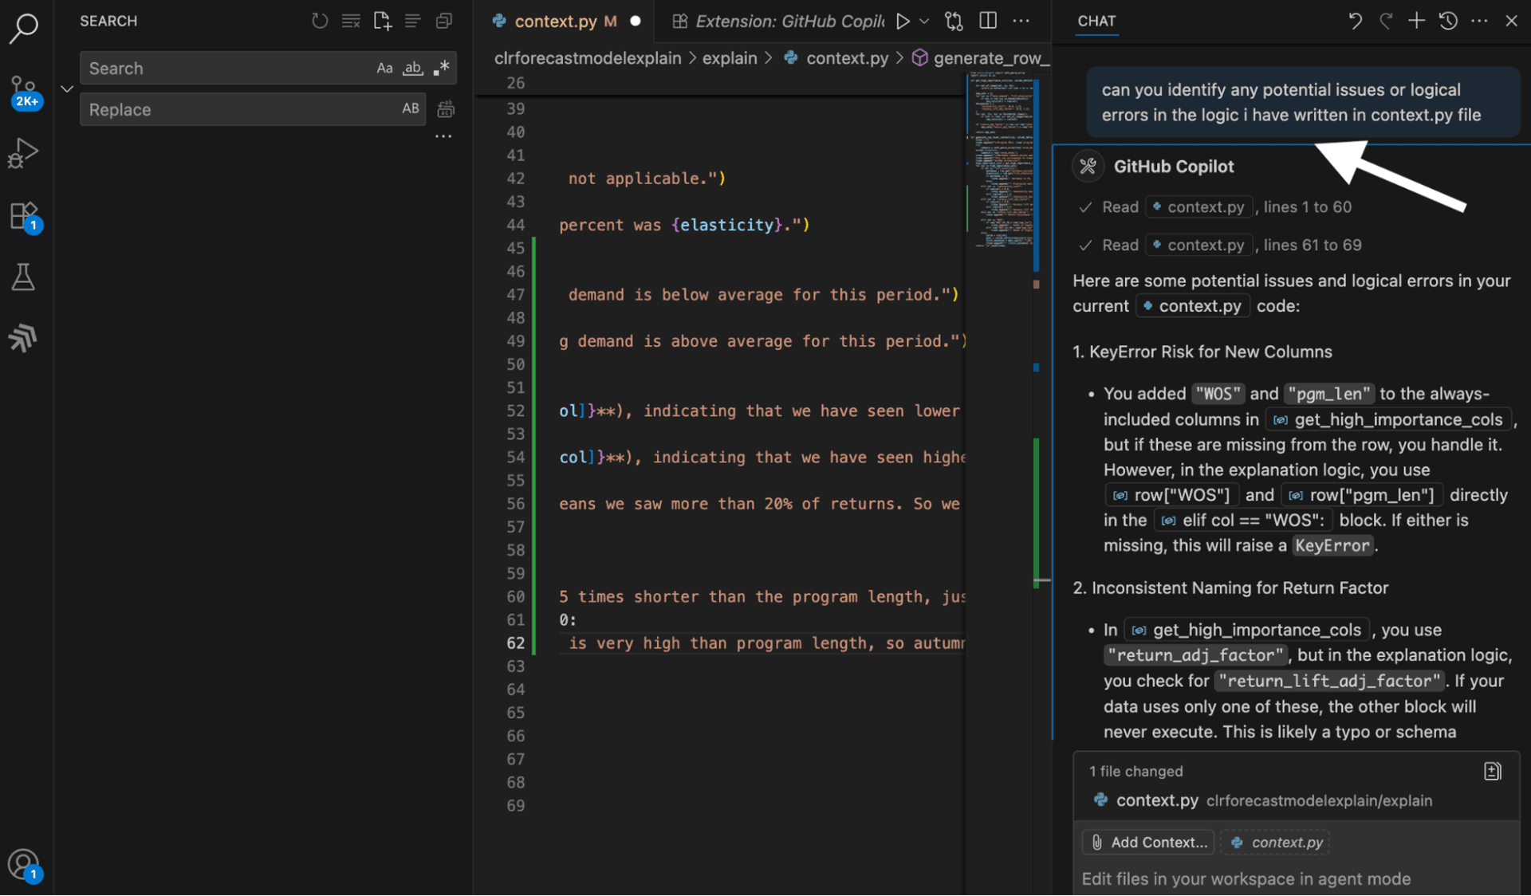Click the Add Context button

click(x=1147, y=842)
